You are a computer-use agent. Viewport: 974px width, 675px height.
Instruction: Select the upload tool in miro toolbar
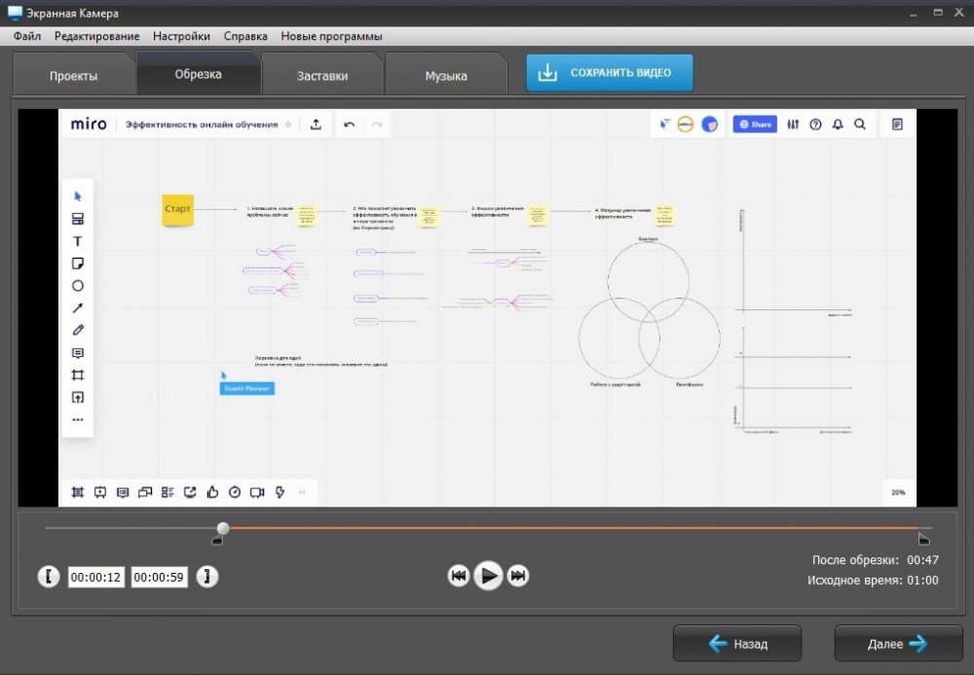click(x=78, y=398)
